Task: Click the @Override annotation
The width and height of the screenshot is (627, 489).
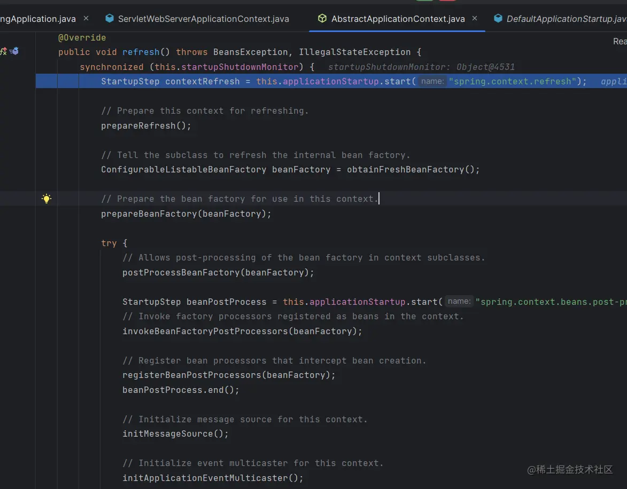Action: pyautogui.click(x=82, y=37)
